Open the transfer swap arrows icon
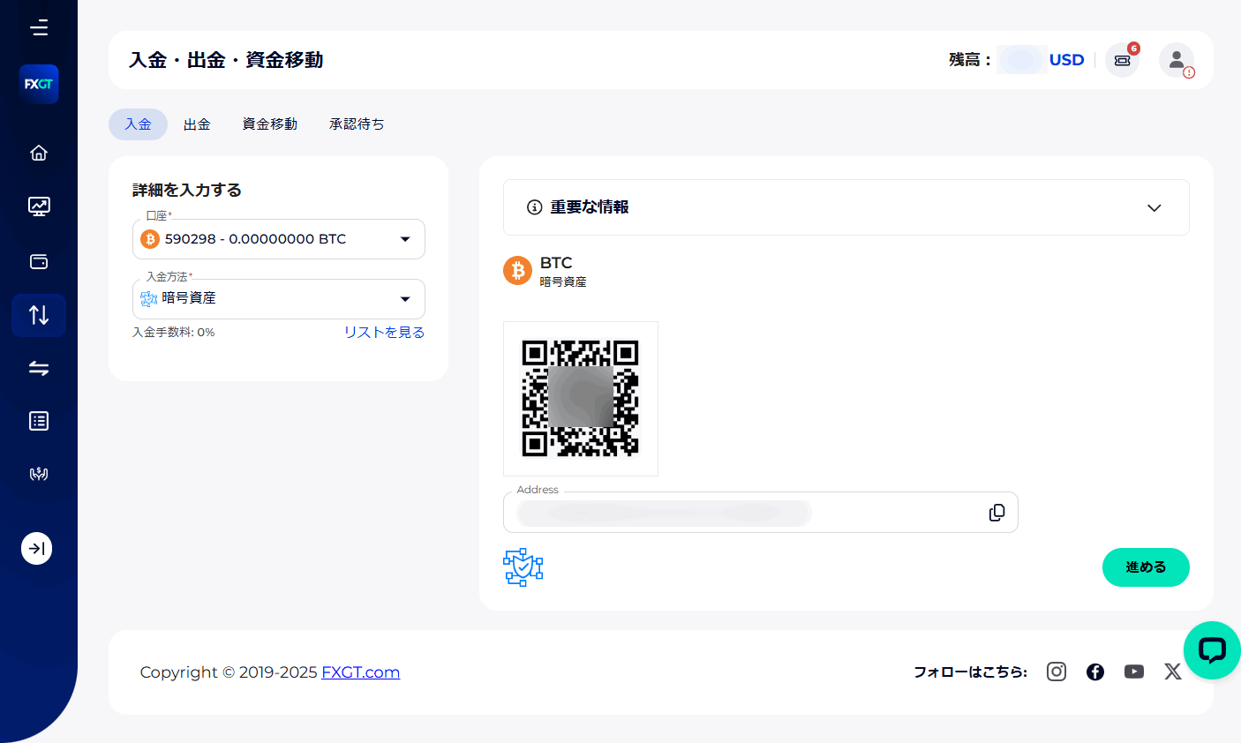Screen dimensions: 1241x743 39,368
